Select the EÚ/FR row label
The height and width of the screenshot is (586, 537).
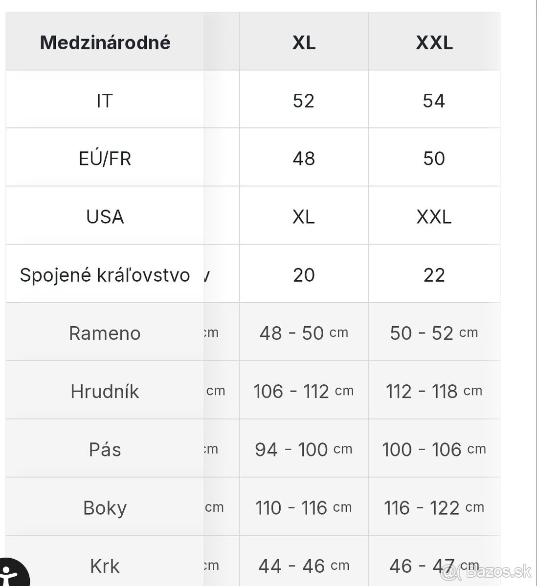105,159
